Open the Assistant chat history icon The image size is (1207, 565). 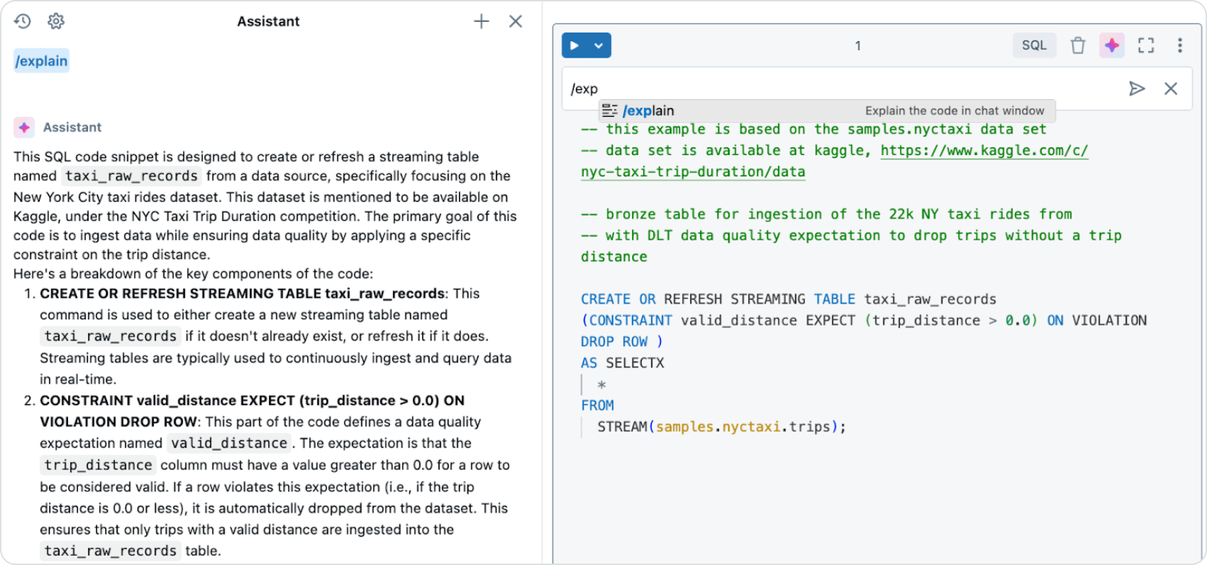pyautogui.click(x=23, y=21)
